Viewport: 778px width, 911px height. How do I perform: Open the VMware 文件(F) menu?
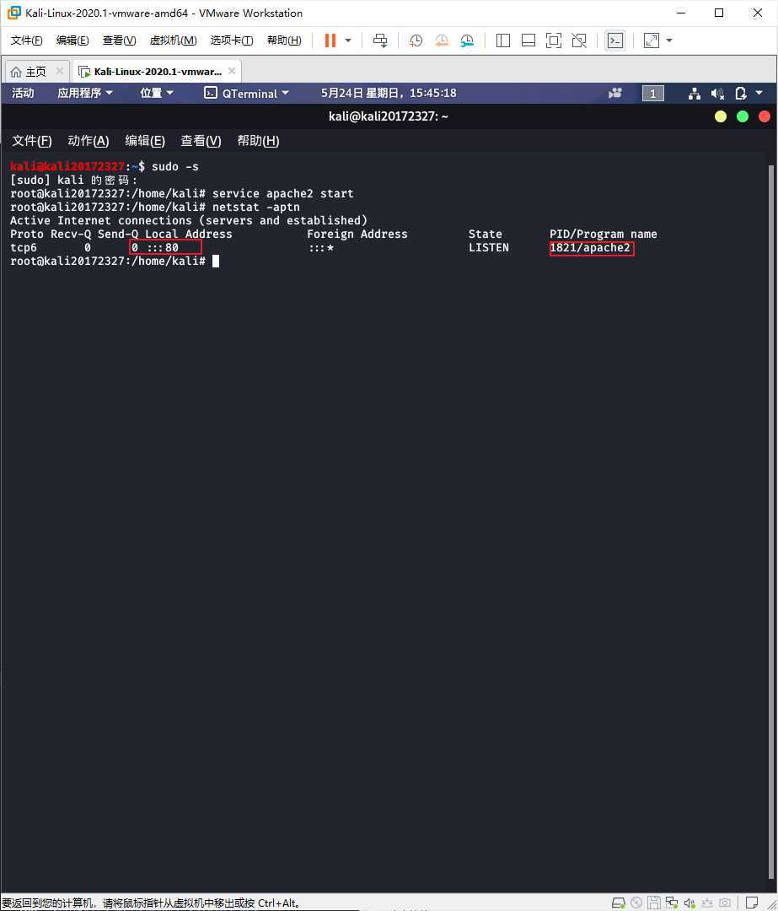(27, 40)
